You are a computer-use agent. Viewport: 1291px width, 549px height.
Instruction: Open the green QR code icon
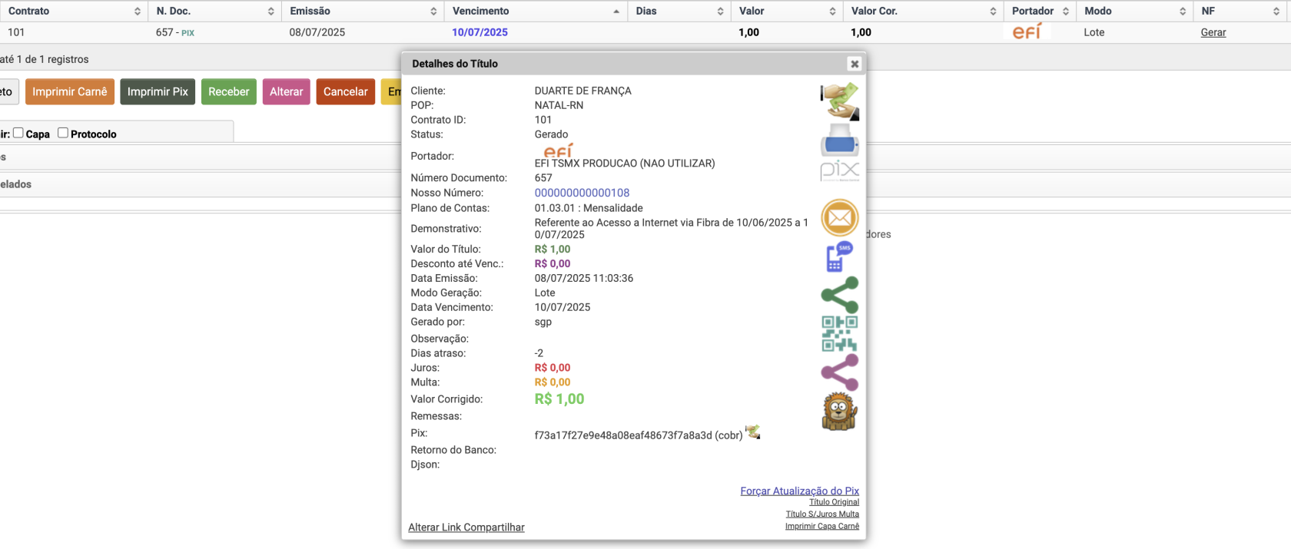point(839,333)
